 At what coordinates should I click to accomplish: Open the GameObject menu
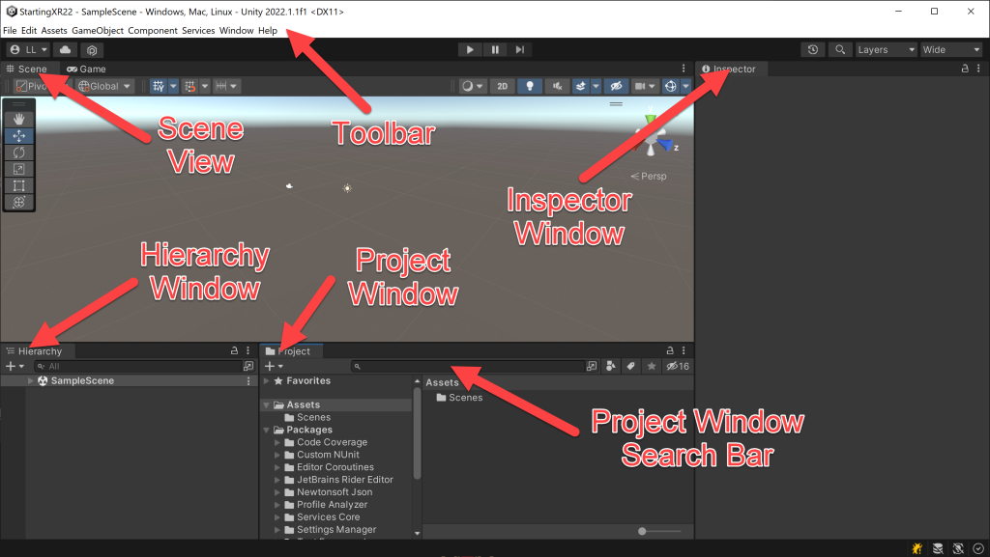(x=98, y=30)
